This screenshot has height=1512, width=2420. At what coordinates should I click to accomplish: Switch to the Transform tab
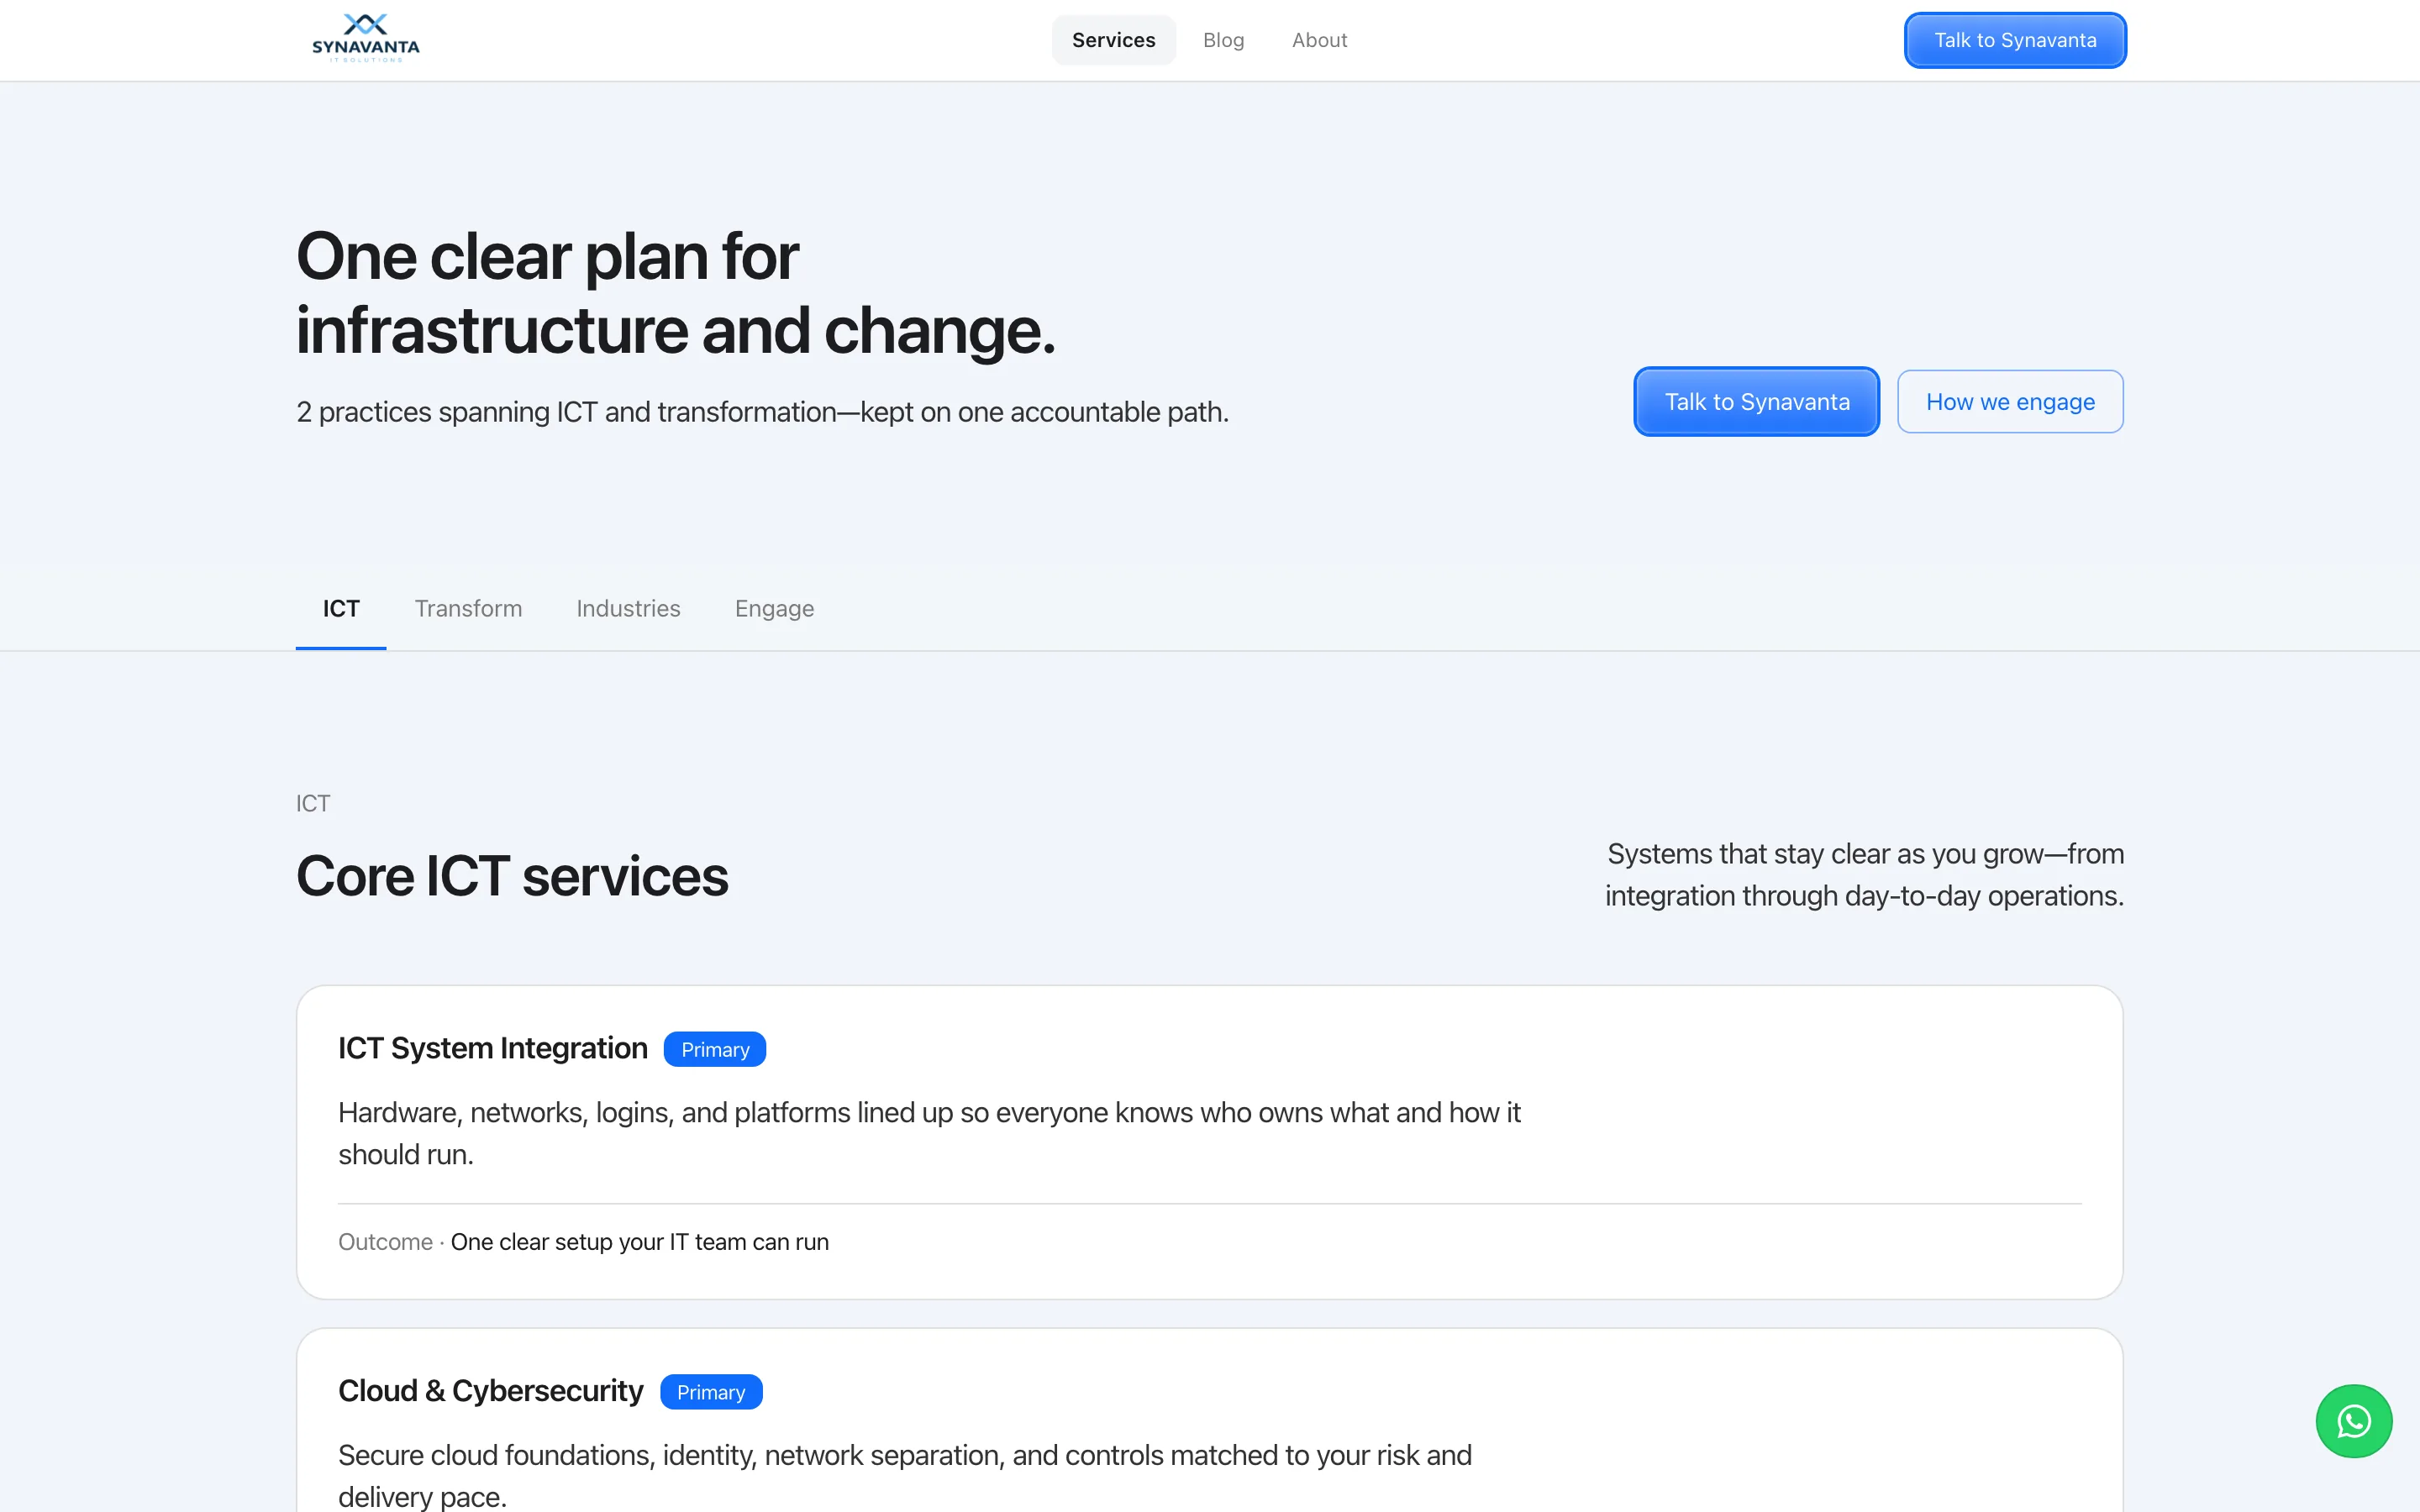pos(468,609)
